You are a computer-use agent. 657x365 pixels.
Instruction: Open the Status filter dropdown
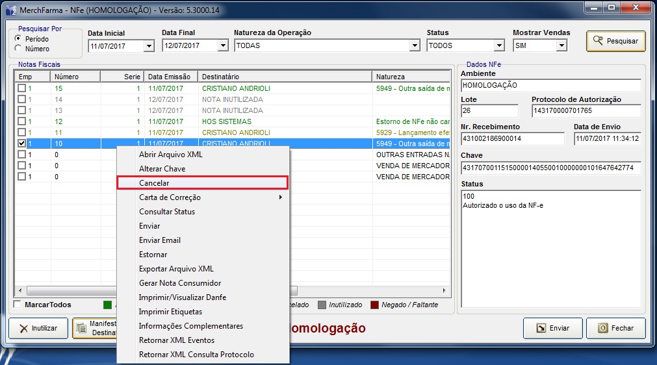[499, 46]
